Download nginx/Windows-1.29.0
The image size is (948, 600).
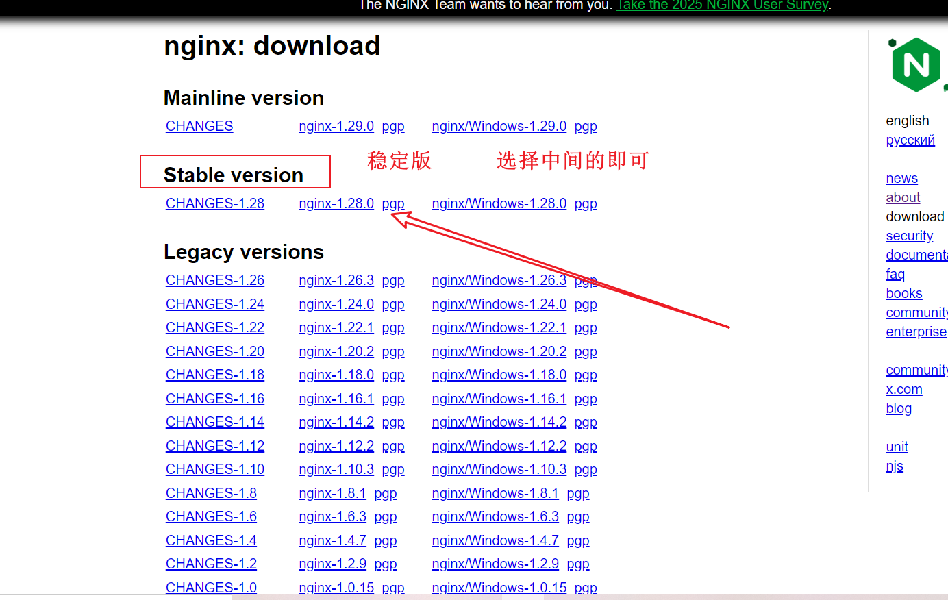click(x=499, y=126)
